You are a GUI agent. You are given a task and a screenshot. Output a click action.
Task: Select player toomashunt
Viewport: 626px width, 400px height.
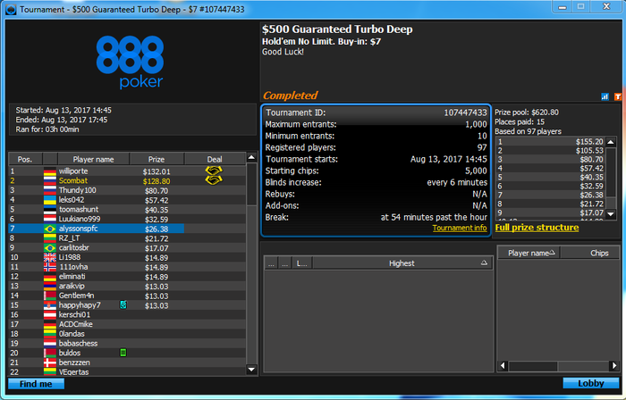127,210
